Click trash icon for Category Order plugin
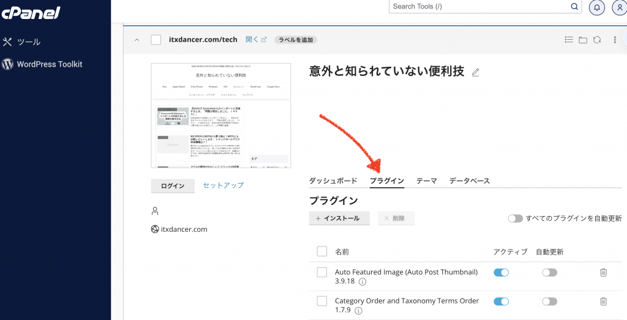This screenshot has height=320, width=627. click(x=603, y=301)
